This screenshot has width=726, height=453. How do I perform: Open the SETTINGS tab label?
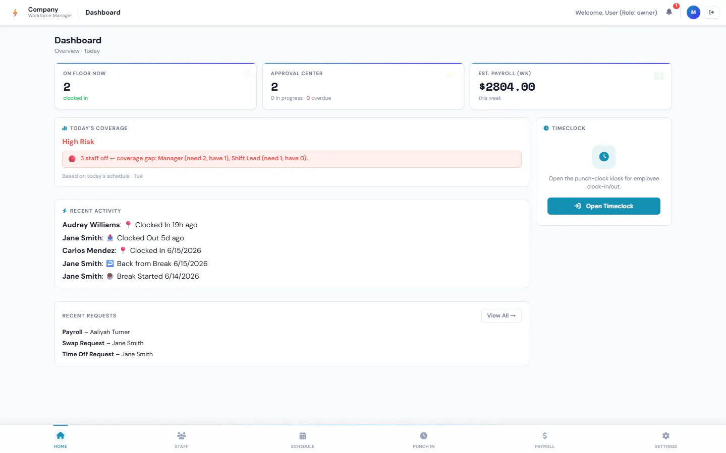pos(666,446)
